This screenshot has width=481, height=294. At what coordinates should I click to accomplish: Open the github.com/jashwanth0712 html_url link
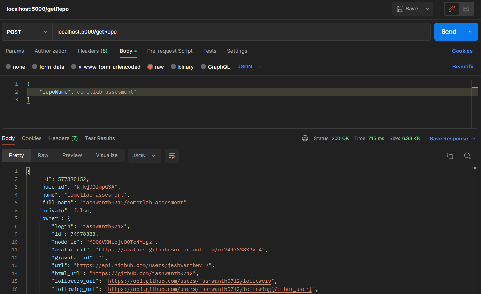143,273
